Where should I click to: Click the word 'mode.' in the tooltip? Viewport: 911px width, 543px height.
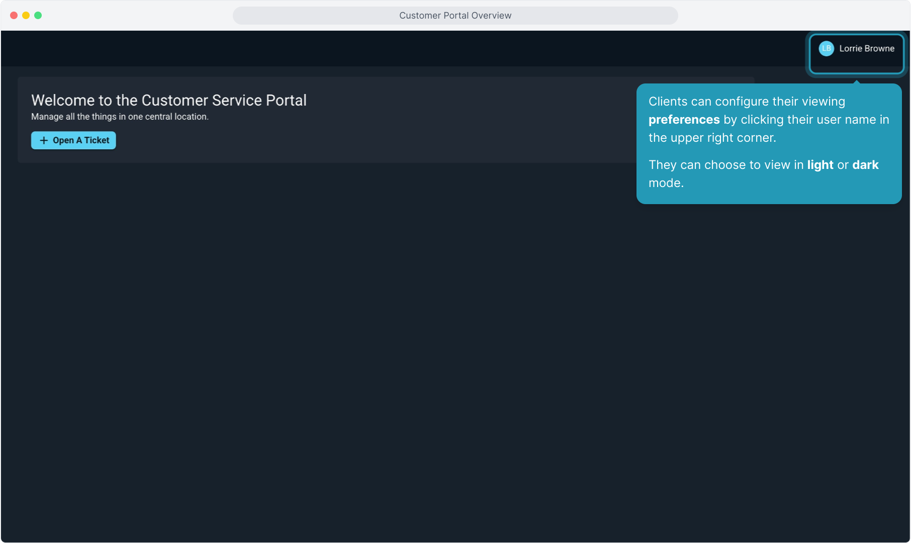[666, 183]
